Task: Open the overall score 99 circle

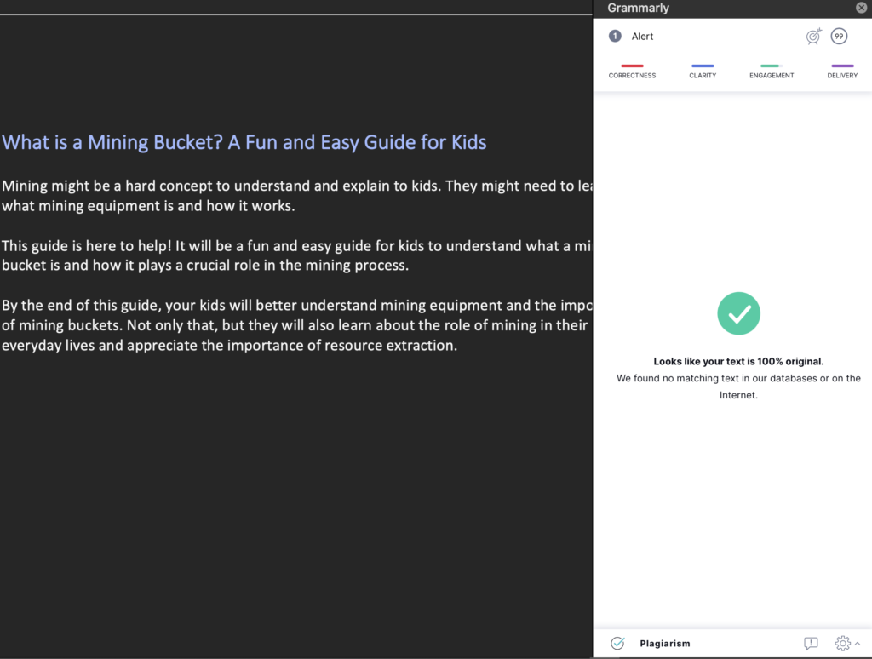Action: [x=839, y=36]
